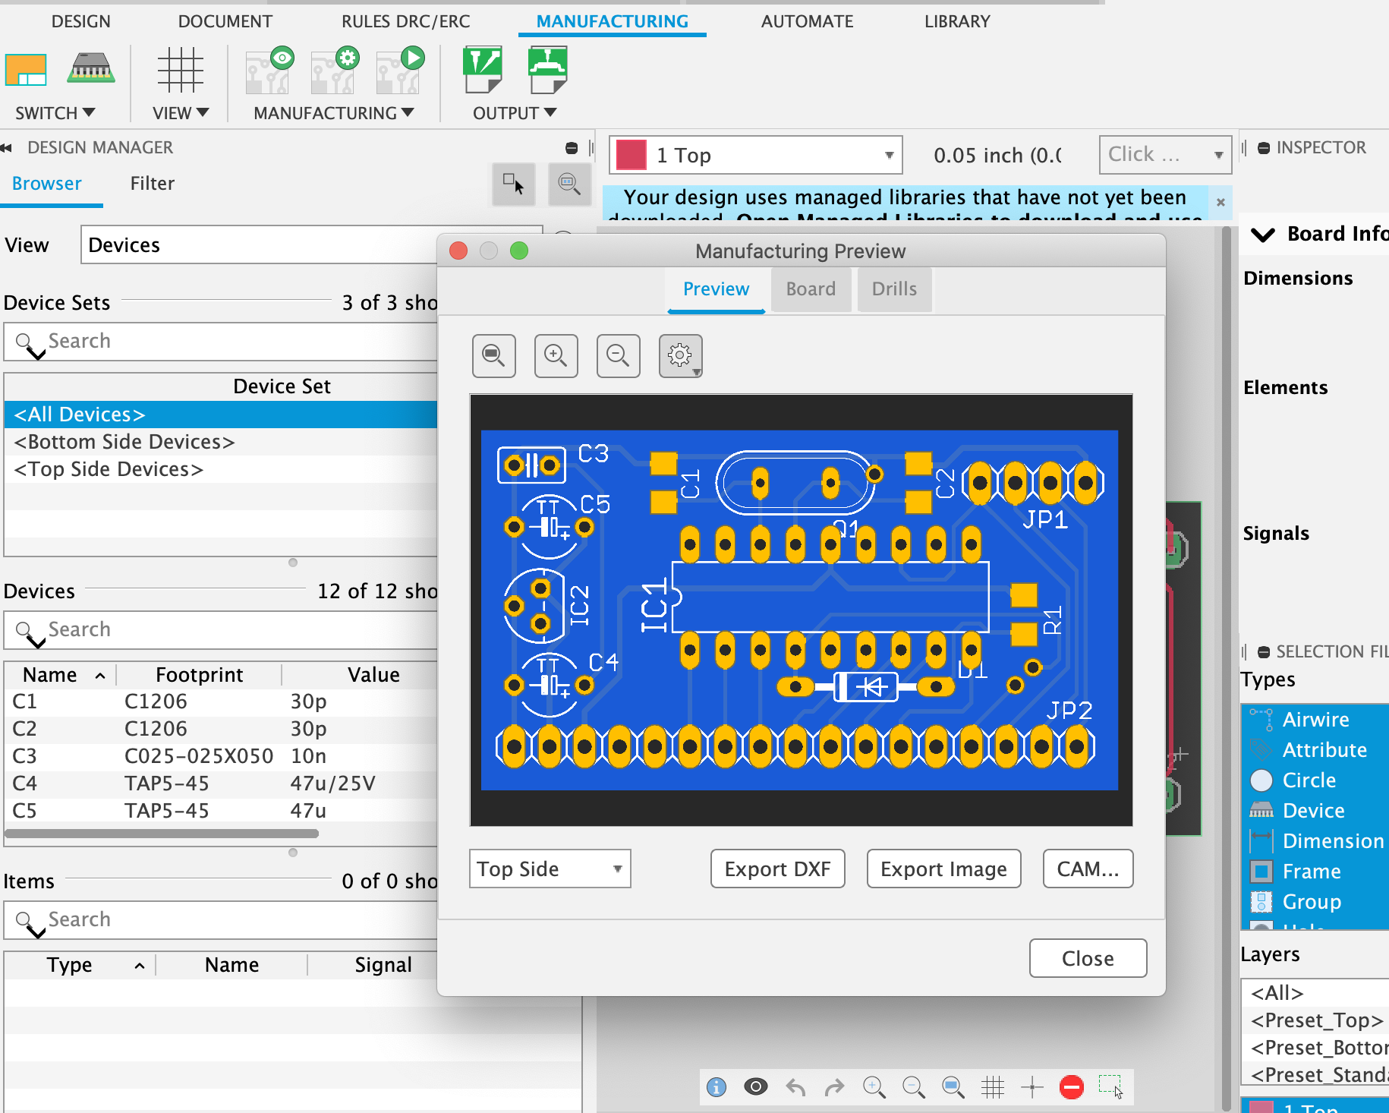Click the info icon in the bottom toolbar
This screenshot has width=1389, height=1113.
[716, 1087]
